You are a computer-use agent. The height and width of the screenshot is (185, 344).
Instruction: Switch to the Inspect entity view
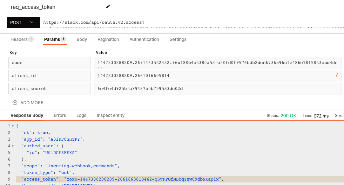coord(110,115)
